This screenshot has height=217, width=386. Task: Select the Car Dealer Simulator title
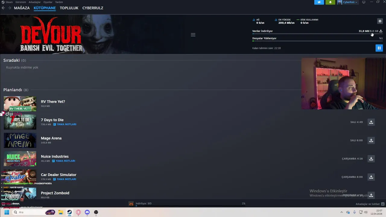(59, 175)
